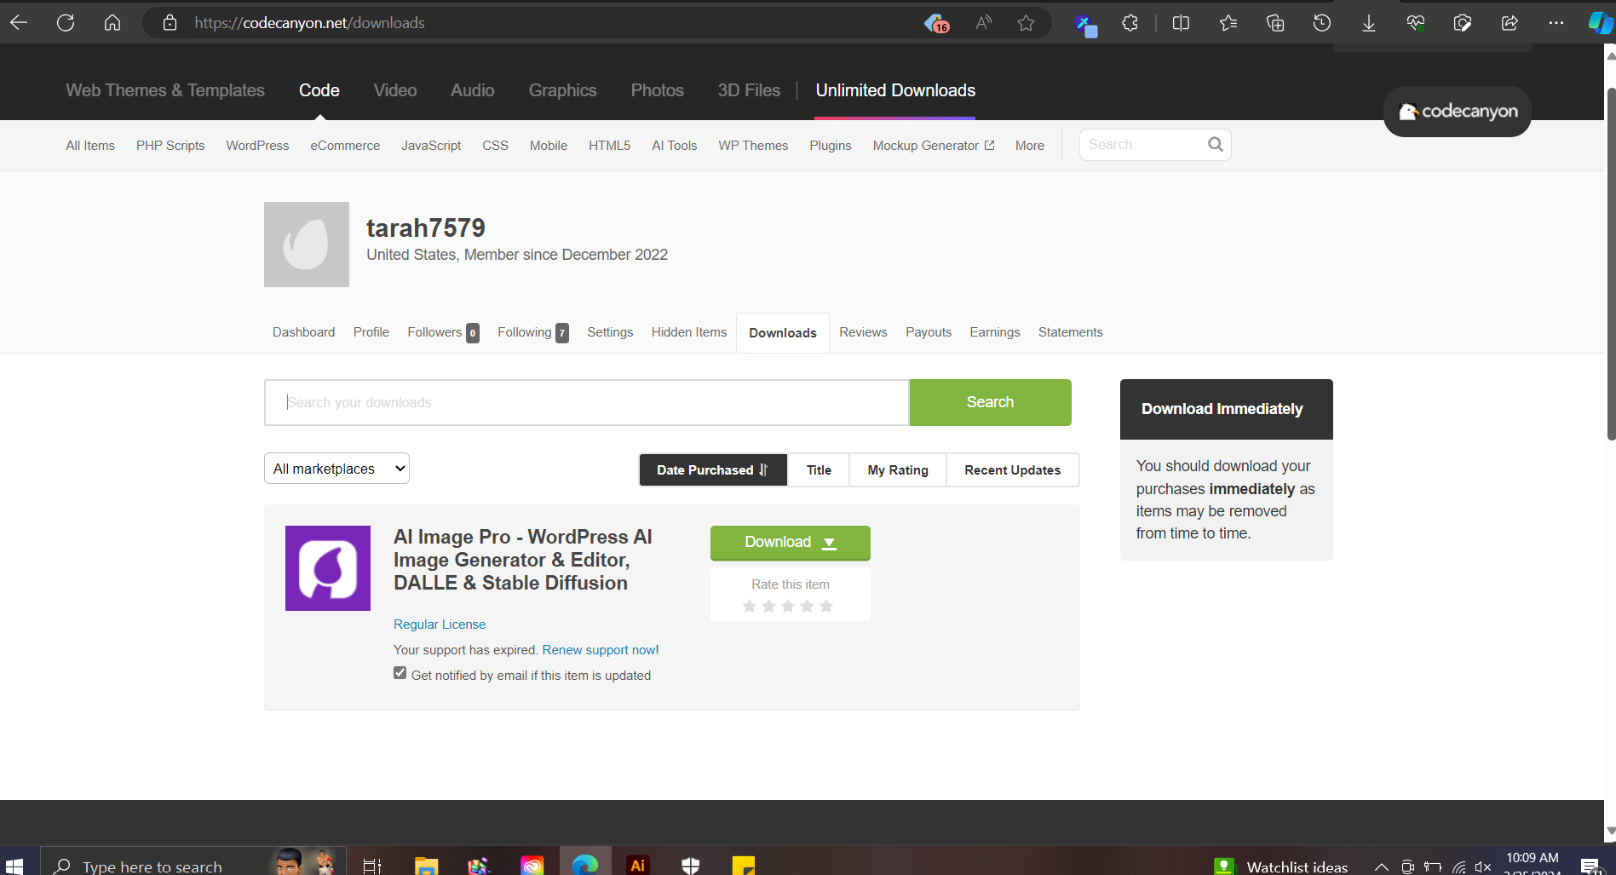Start Read Aloud from the address bar
The width and height of the screenshot is (1616, 875).
coord(983,23)
